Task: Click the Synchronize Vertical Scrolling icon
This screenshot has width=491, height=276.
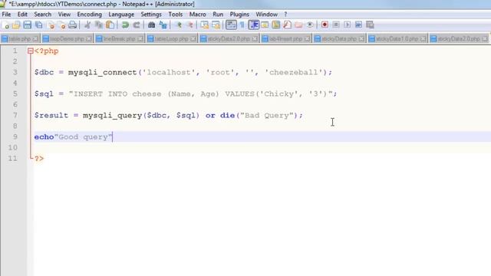Action: click(205, 25)
